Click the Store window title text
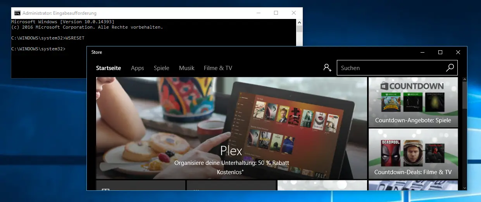This screenshot has width=481, height=202. [x=97, y=52]
